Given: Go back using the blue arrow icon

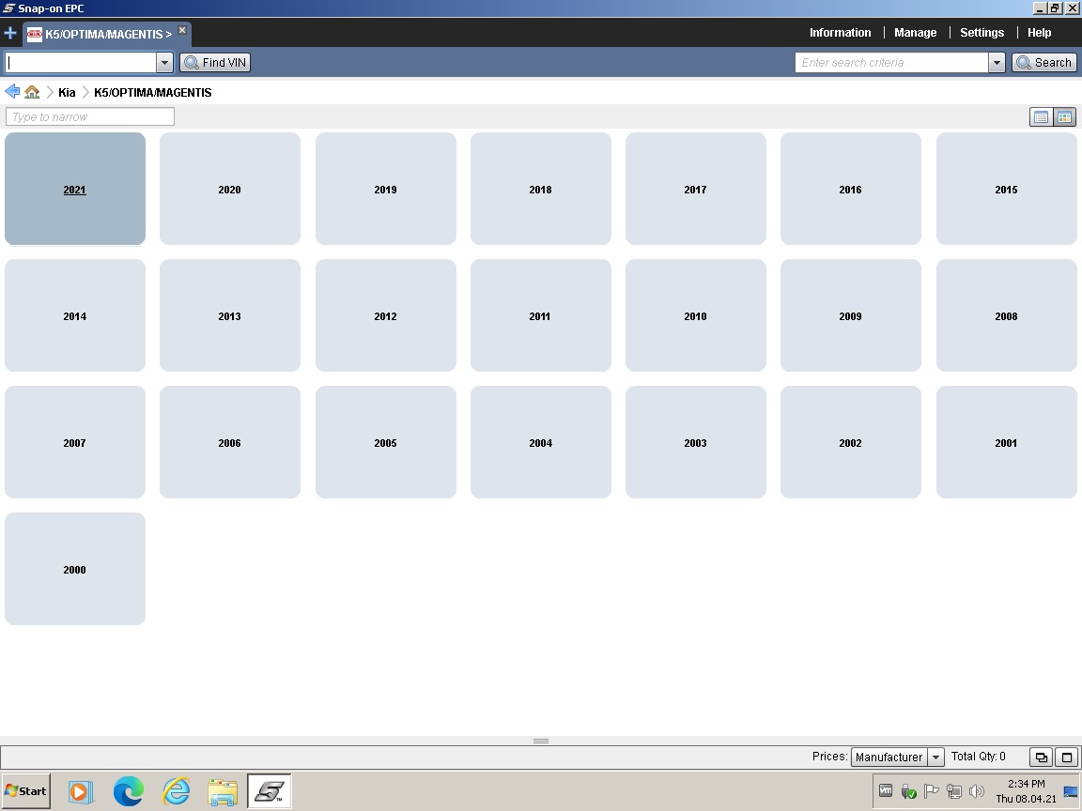Looking at the screenshot, I should tap(11, 92).
